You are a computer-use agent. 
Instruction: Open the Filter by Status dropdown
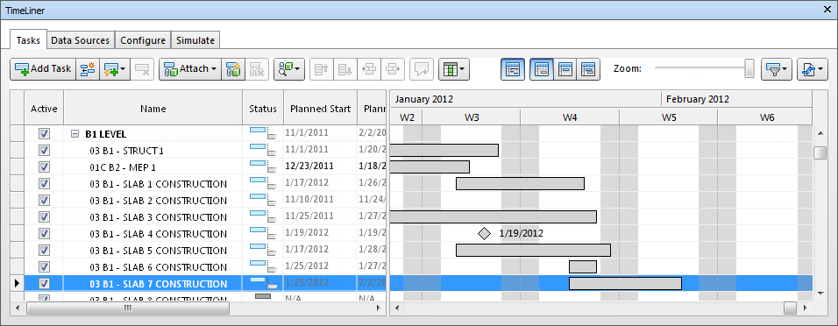[x=777, y=69]
